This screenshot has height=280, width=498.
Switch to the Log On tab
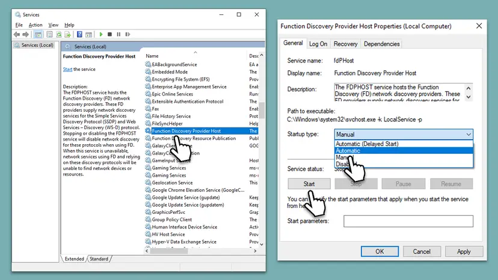pos(318,44)
